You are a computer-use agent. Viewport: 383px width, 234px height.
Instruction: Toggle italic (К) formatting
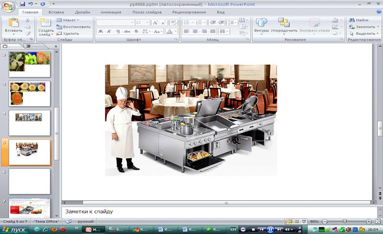109,31
